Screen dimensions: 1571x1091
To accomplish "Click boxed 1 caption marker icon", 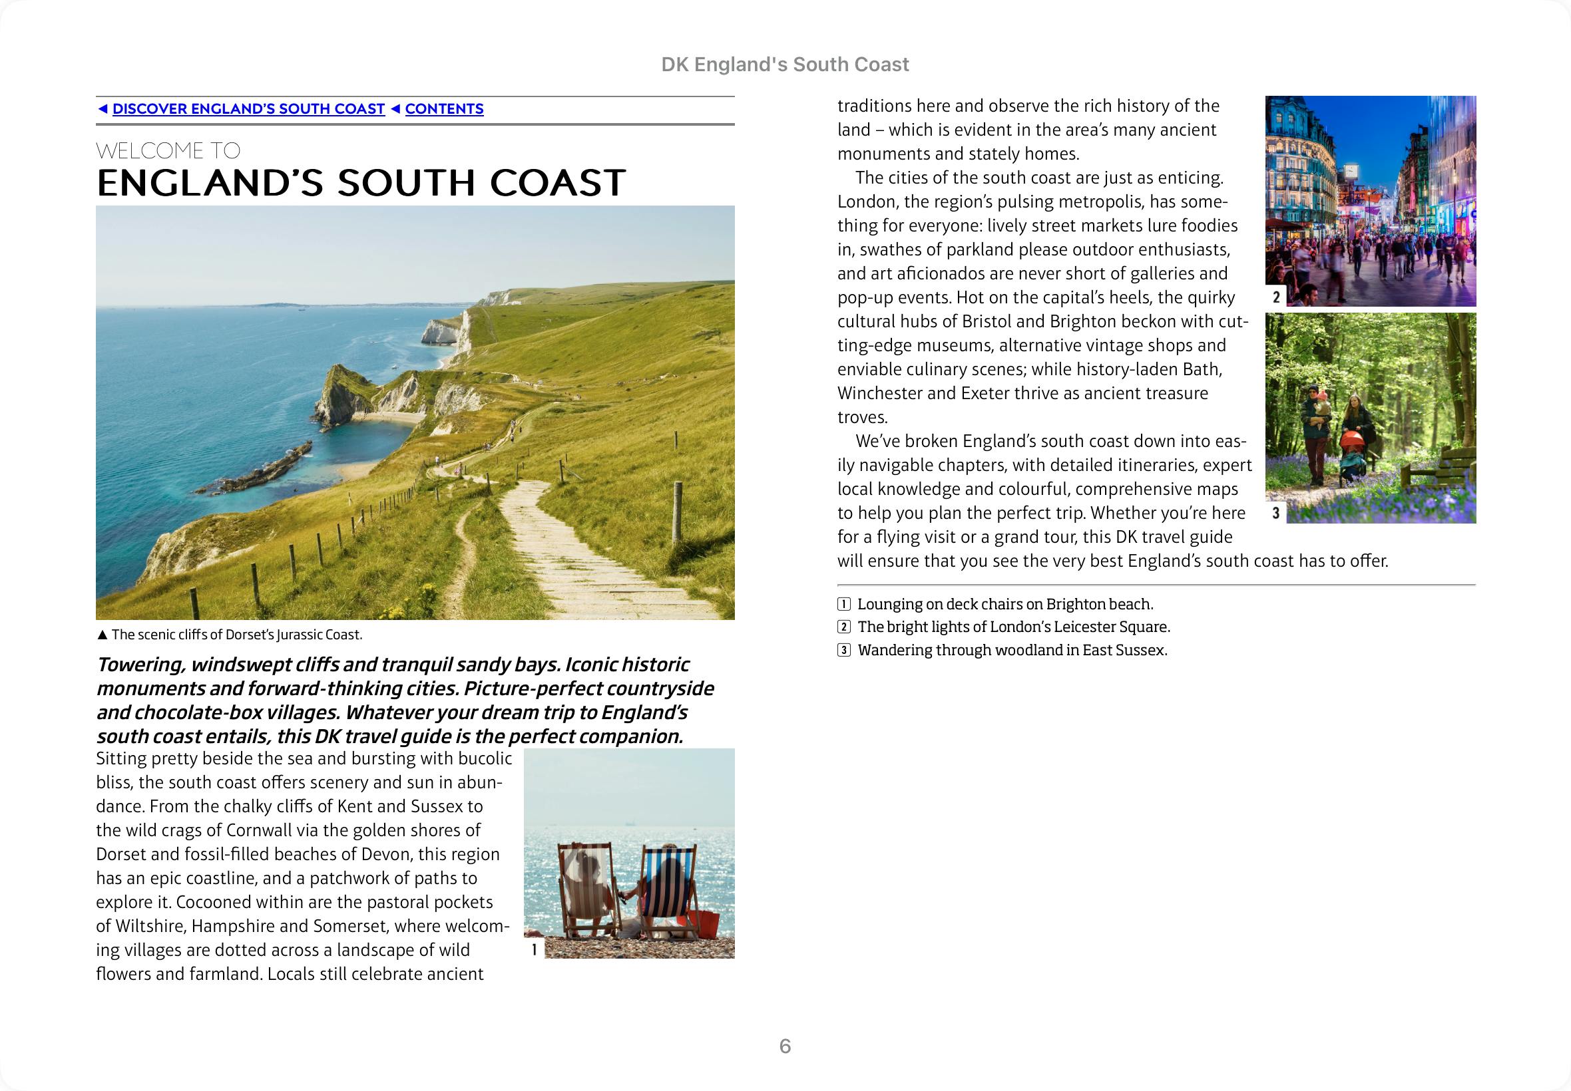I will (x=844, y=604).
